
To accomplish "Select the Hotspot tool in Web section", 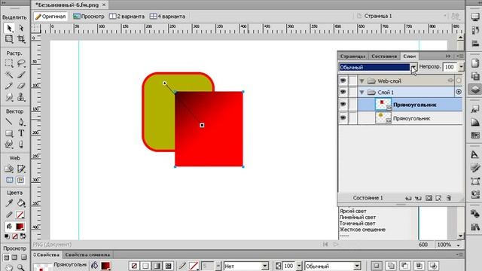I will [x=9, y=169].
